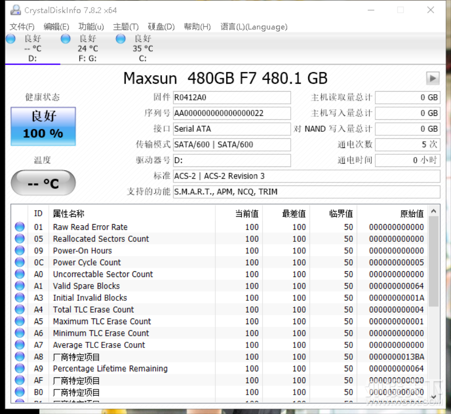The height and width of the screenshot is (414, 451).
Task: Click the 对 NAND 写入量总计 value 0 GB
Action: click(x=407, y=129)
